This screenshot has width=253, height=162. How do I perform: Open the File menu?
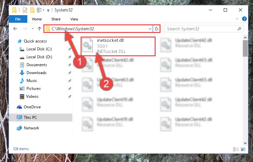[18, 19]
